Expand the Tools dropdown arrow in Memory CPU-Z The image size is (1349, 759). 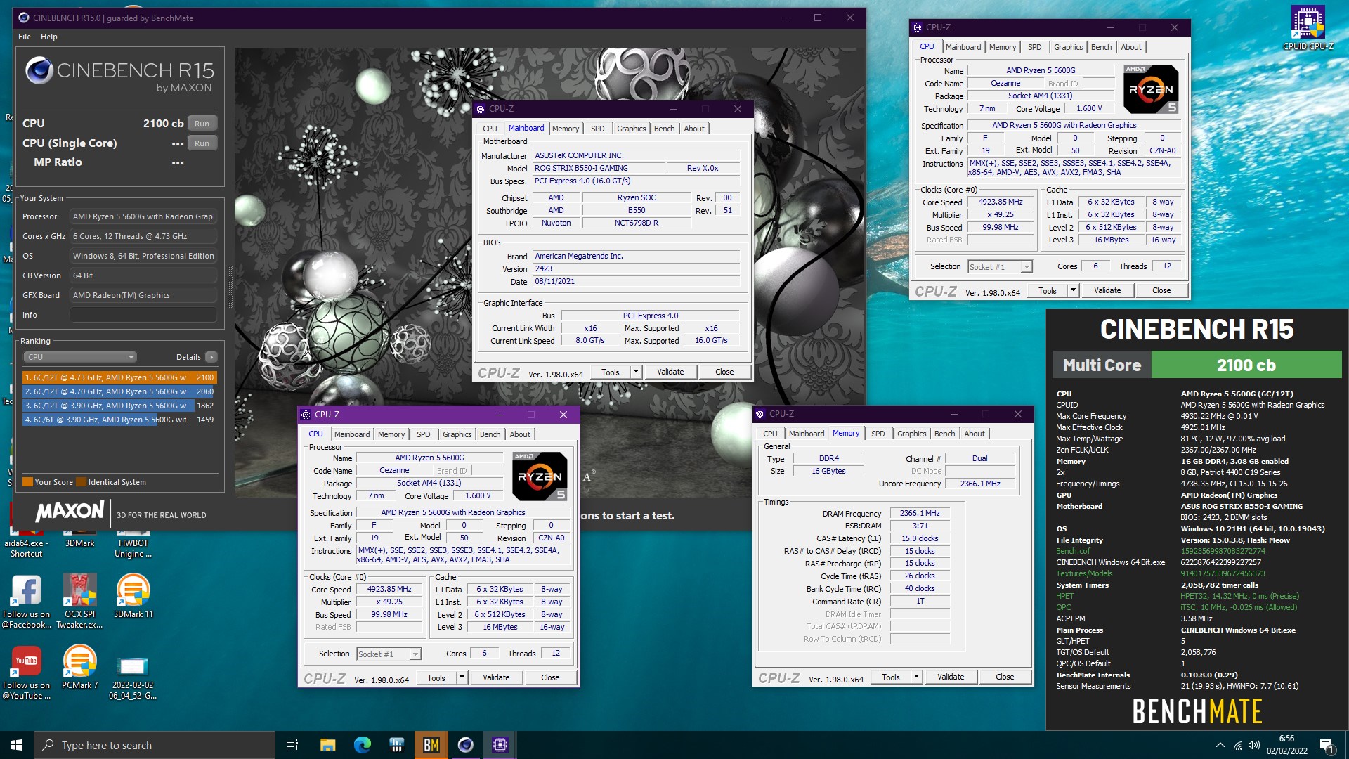tap(916, 677)
